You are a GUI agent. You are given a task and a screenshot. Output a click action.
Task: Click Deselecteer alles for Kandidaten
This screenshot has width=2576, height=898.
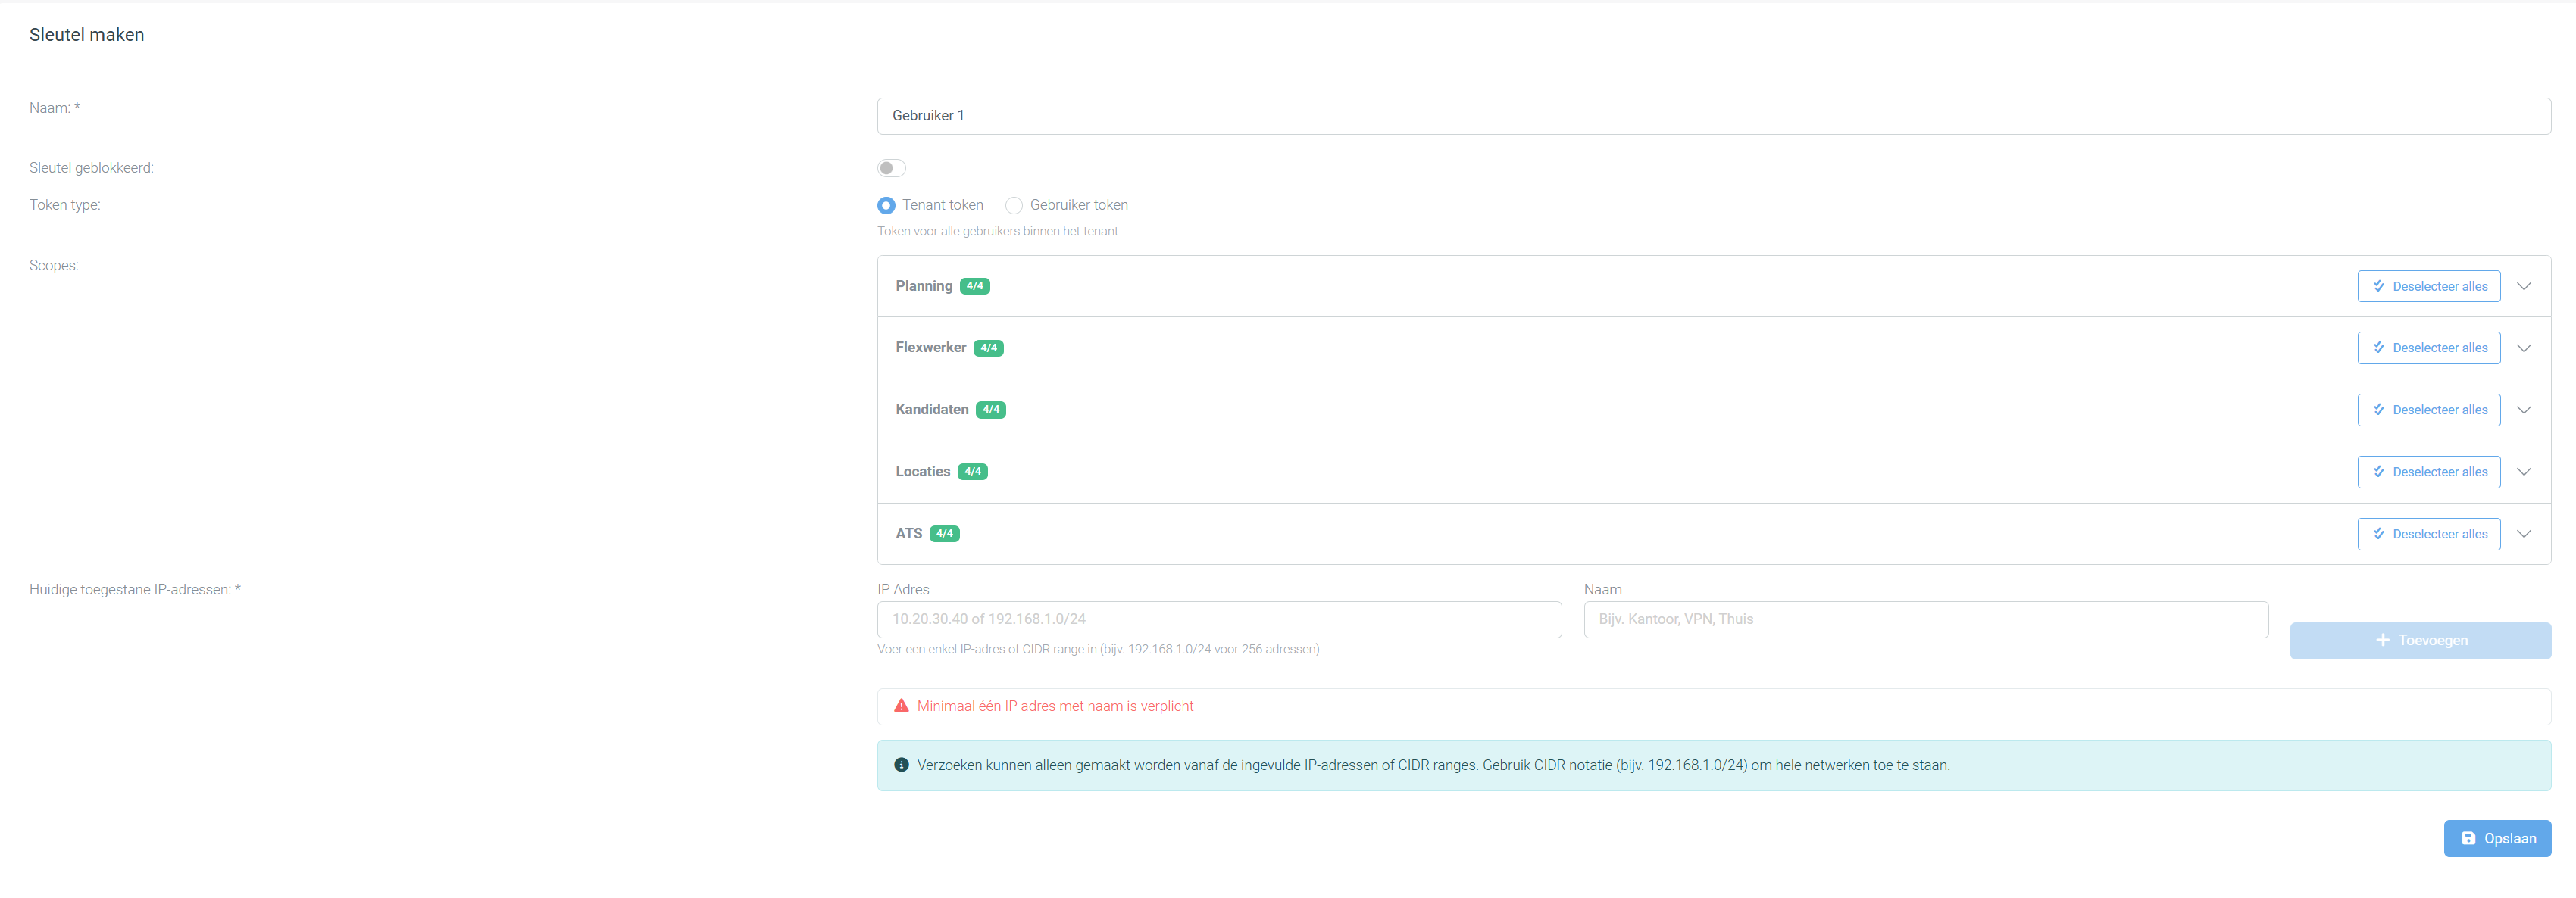pyautogui.click(x=2428, y=410)
